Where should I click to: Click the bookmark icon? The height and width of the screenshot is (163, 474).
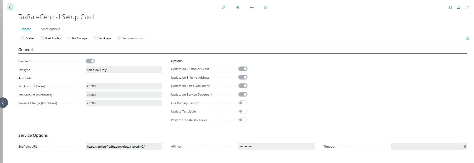tap(451, 7)
